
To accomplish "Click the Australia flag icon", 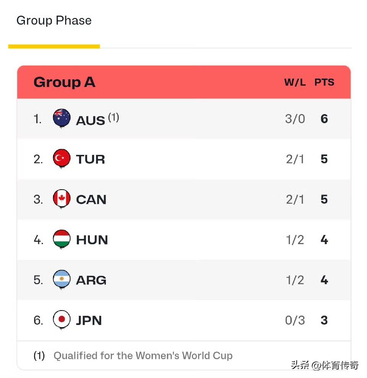I will (62, 118).
